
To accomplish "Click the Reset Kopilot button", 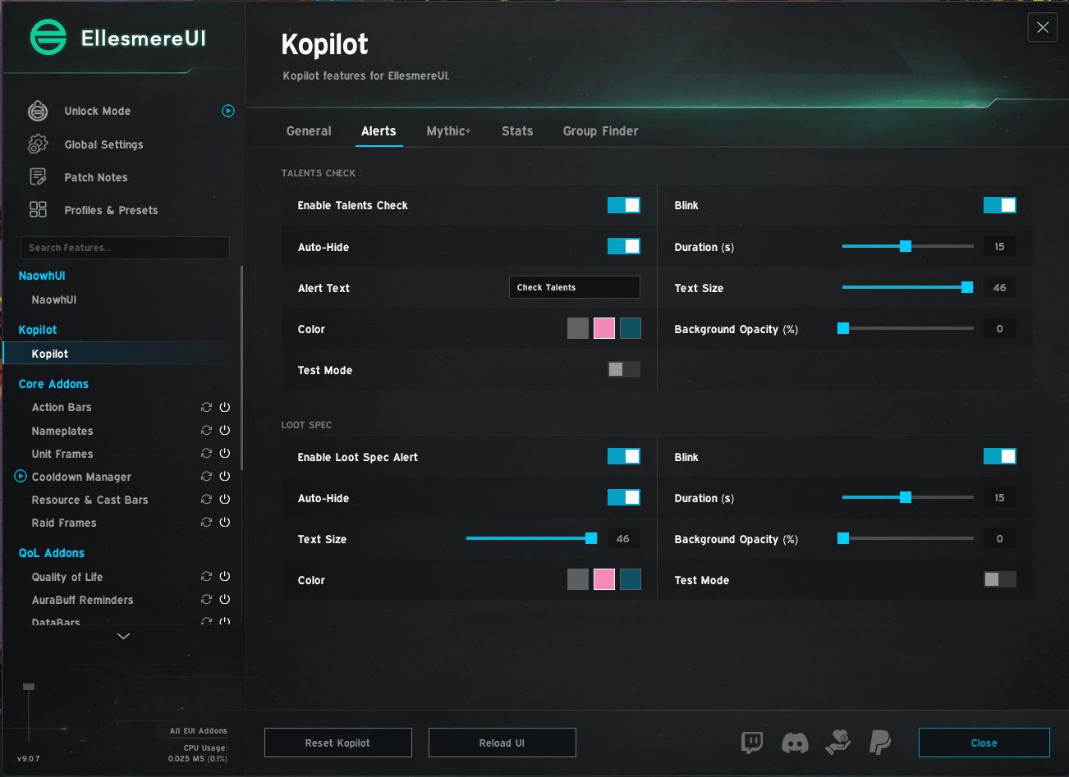I will 338,743.
